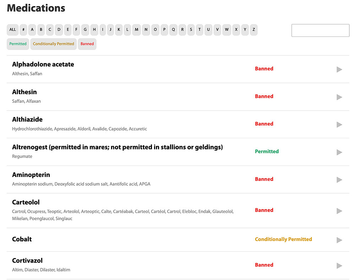Open the Aminopterin medication entry
This screenshot has width=355, height=280.
31,175
